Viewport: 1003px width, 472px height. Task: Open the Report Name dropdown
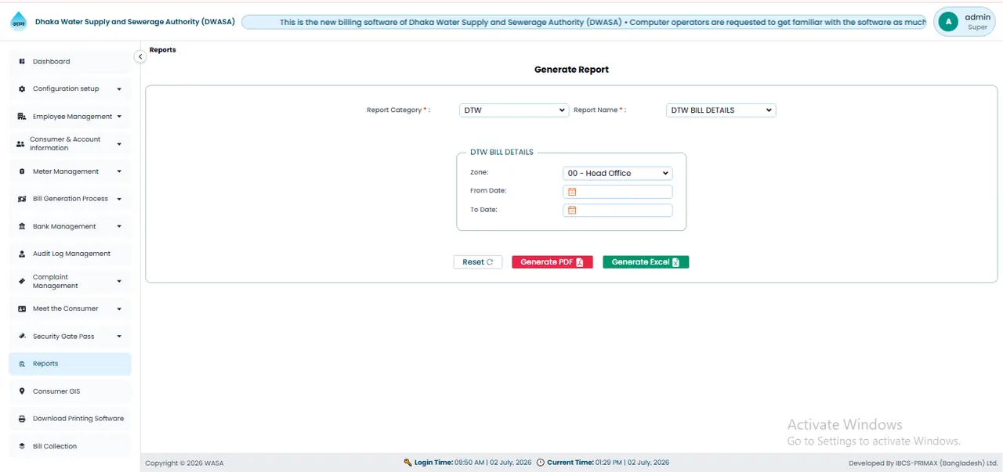[721, 110]
